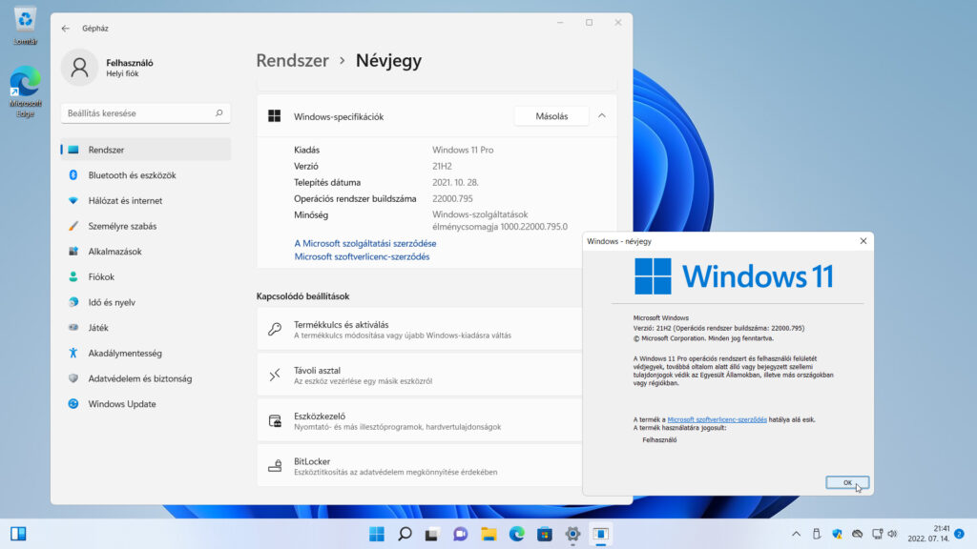This screenshot has height=549, width=977.
Task: Open Hálózat és internet settings
Action: 146,200
